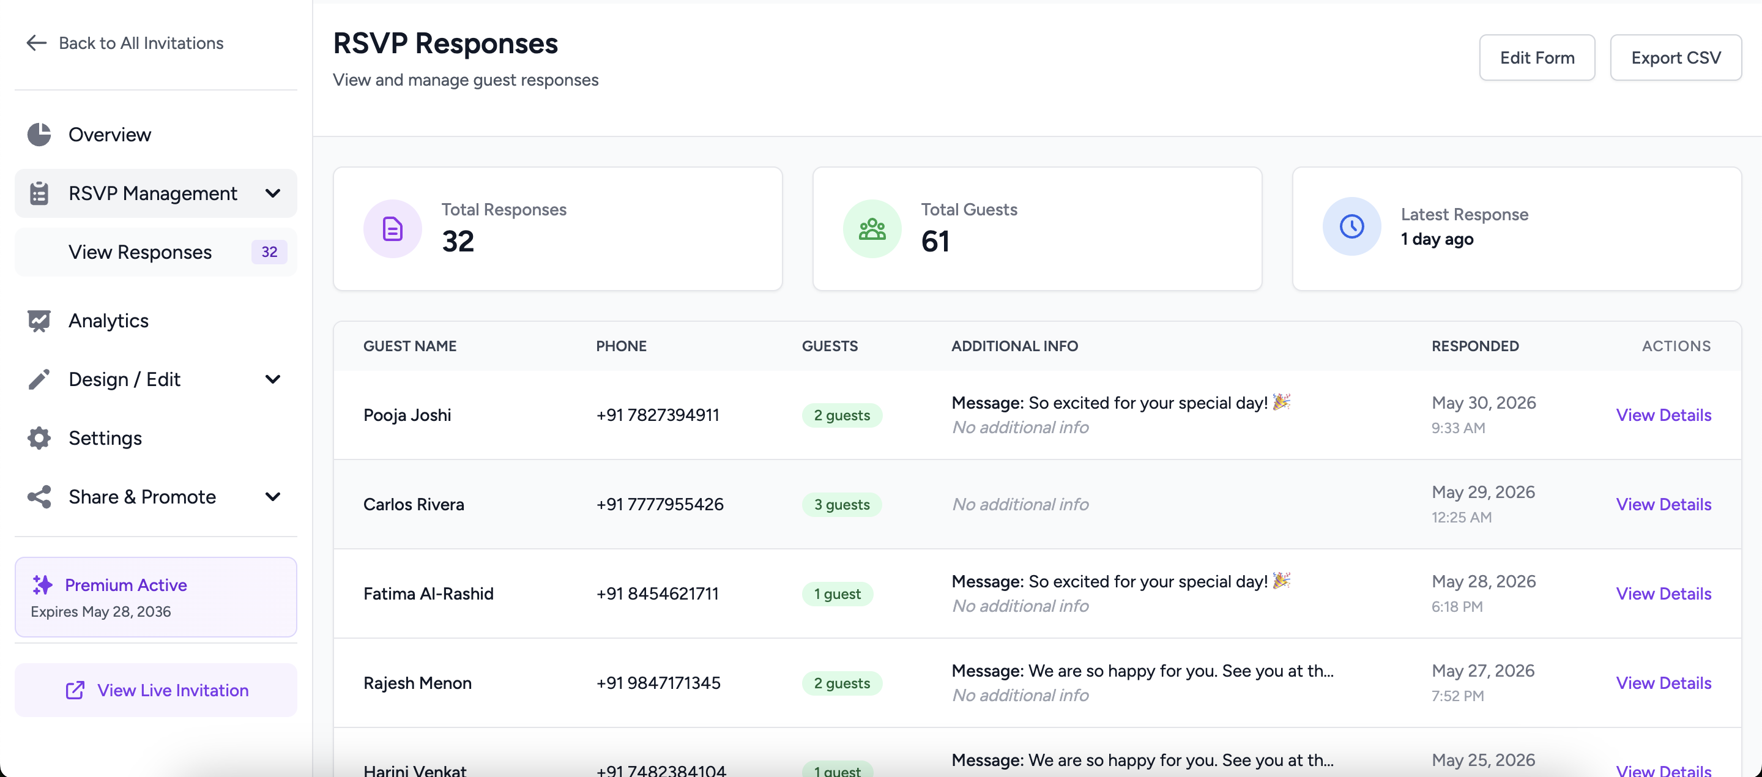Click the May 30, 2026 response date
Screen dimensions: 1762x777
pos(1484,403)
